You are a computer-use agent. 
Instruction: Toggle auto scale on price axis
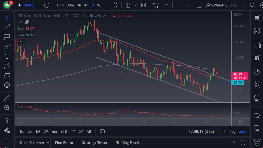[243, 131]
